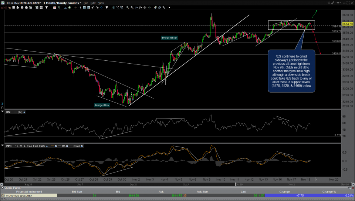Screen dimensions: 355x201
Task: Select the ES Dec18'20 @GLOBEX instrument row
Action: (x=29, y=195)
